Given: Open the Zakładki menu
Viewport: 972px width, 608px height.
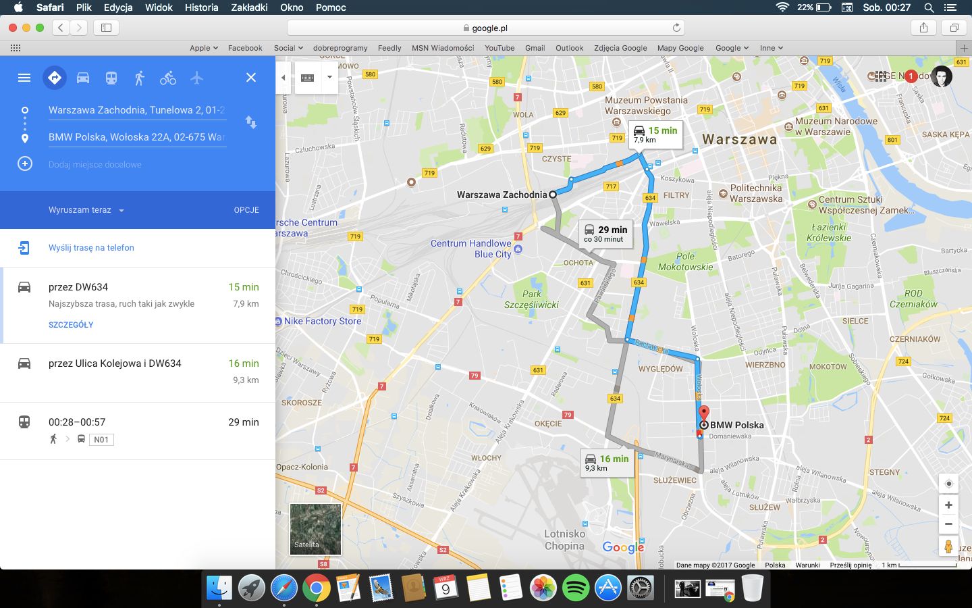Looking at the screenshot, I should point(249,7).
